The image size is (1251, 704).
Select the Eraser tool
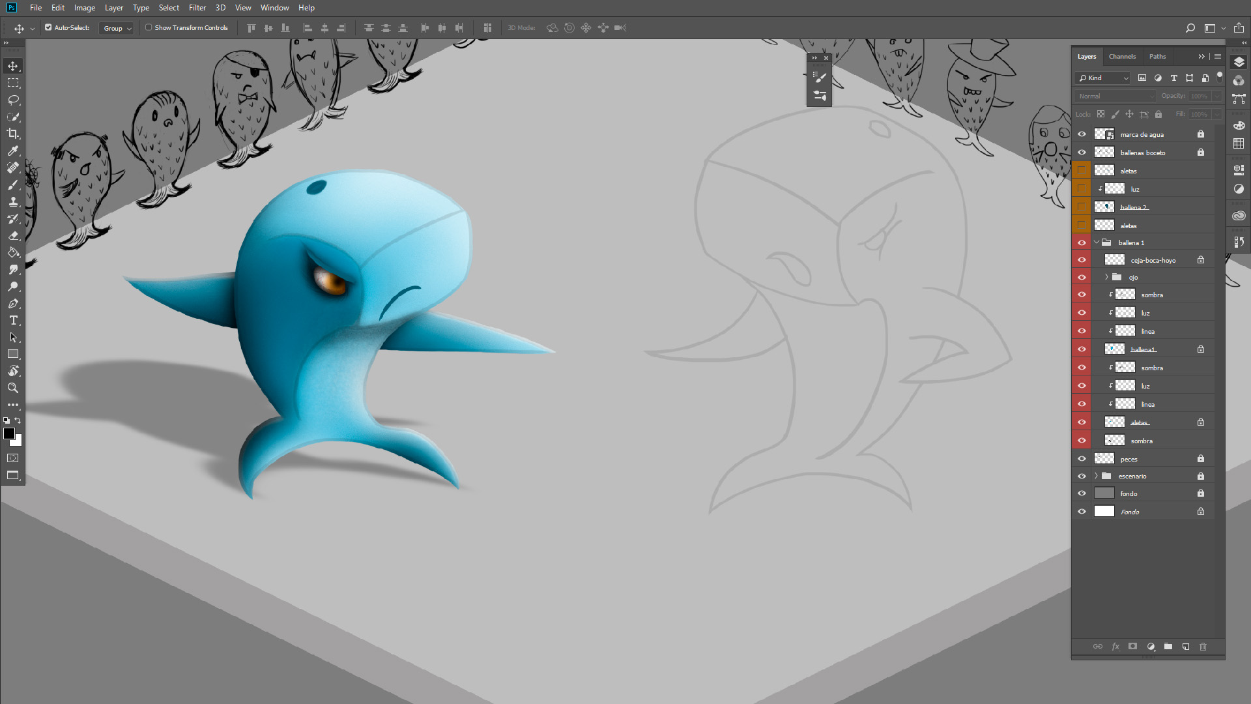[13, 235]
